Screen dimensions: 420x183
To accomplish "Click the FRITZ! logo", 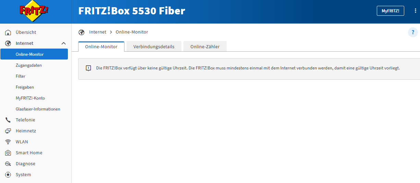I will pos(34,11).
